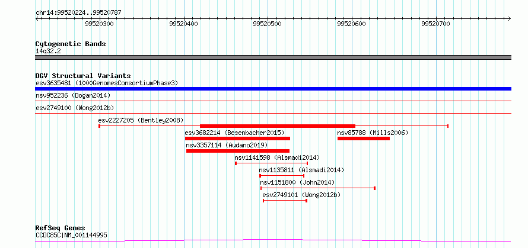Open the DGV Structural Variants track title
The image size is (528, 248).
[83, 76]
